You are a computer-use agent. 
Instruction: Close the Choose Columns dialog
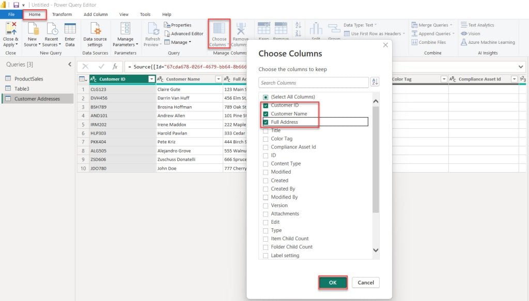[385, 45]
